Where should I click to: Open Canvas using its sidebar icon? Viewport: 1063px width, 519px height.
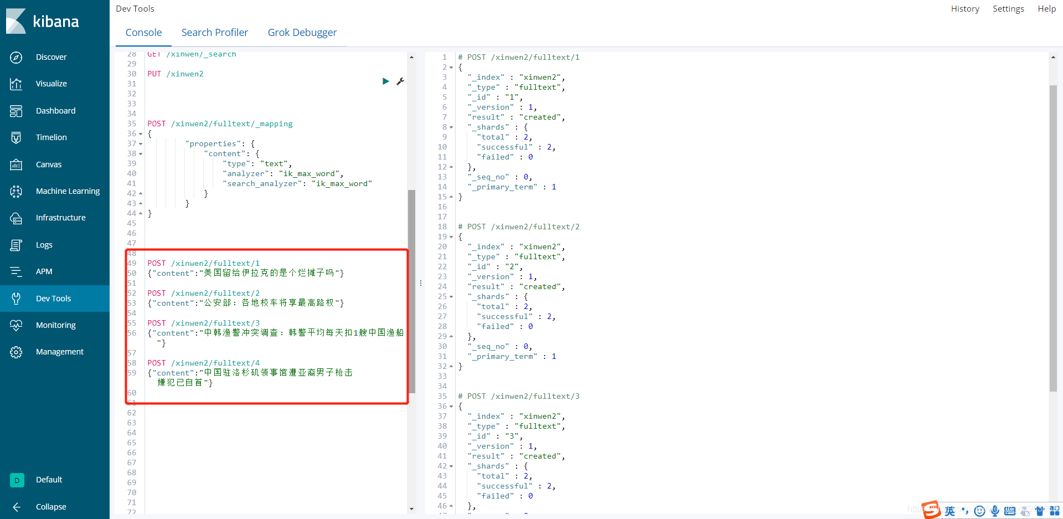[16, 165]
